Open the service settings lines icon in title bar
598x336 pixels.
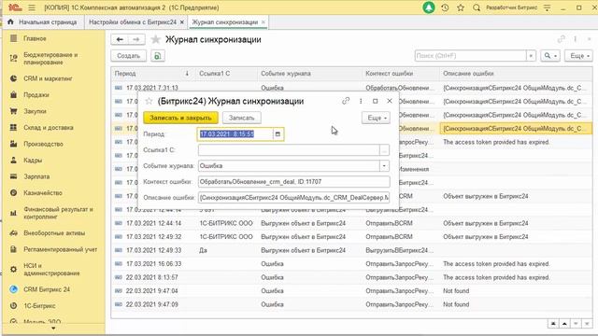(x=548, y=7)
